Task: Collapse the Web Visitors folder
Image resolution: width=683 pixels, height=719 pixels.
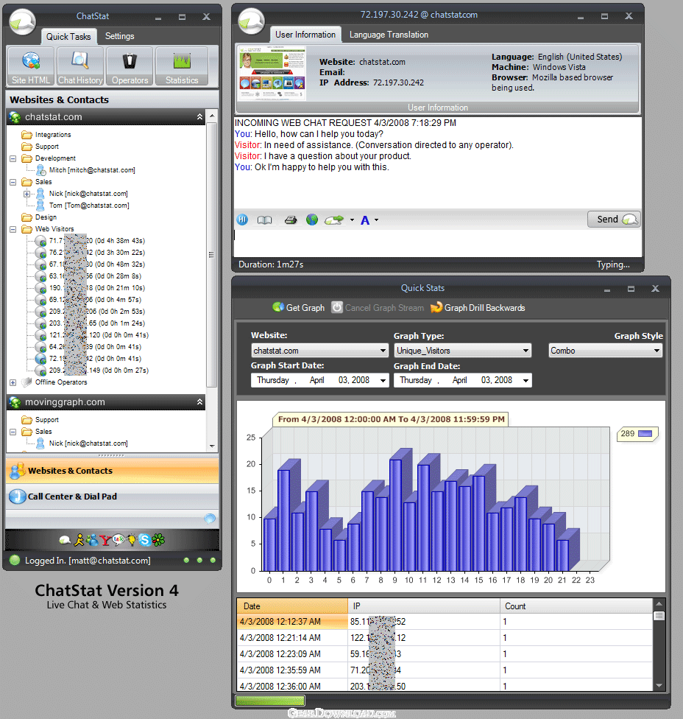Action: pyautogui.click(x=13, y=229)
